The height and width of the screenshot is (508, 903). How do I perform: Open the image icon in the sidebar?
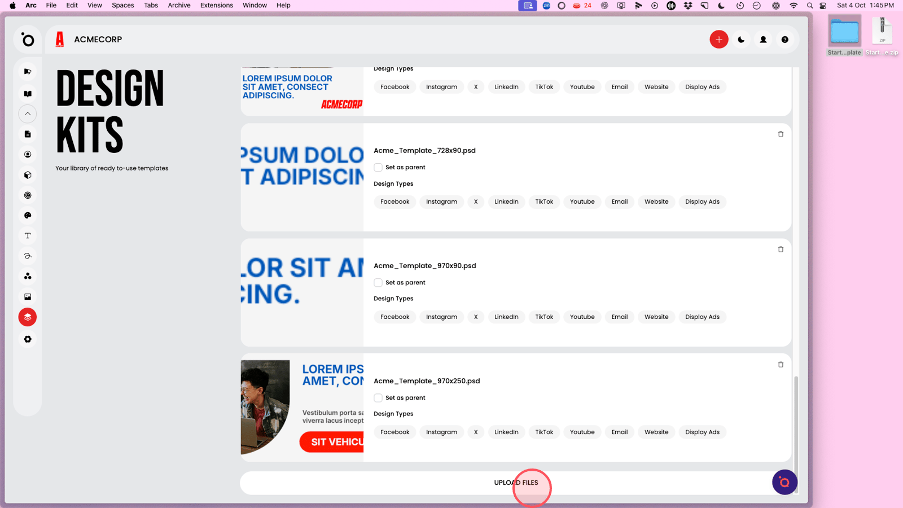point(28,297)
